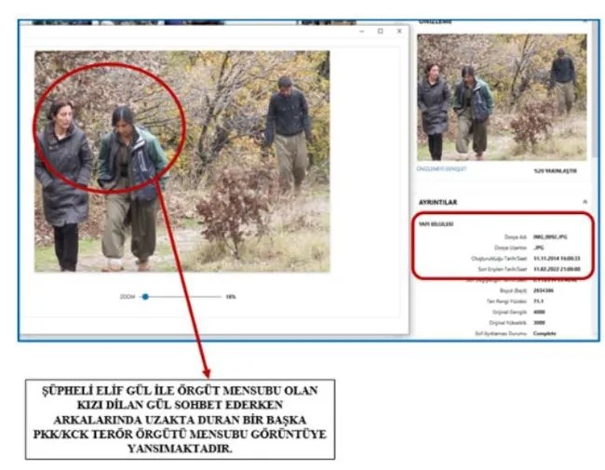Click the 'Orijinal Genişlik' field label
This screenshot has height=470, width=605.
tap(510, 312)
